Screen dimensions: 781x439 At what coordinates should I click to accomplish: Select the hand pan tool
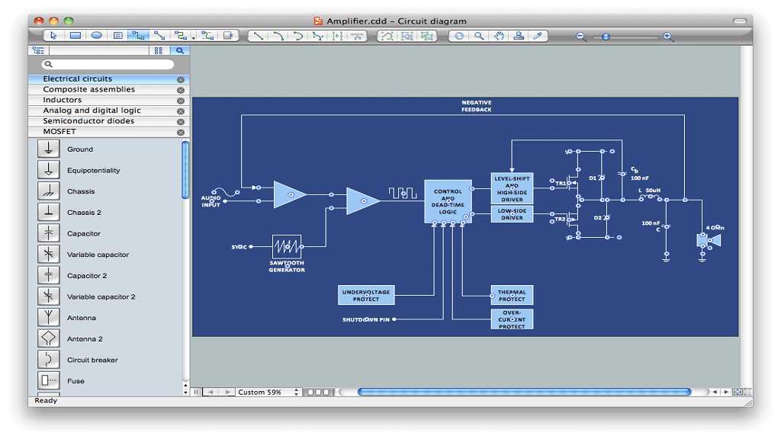point(499,36)
